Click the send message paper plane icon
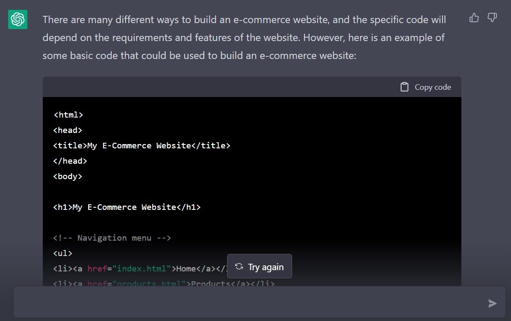511x321 pixels. [x=493, y=303]
